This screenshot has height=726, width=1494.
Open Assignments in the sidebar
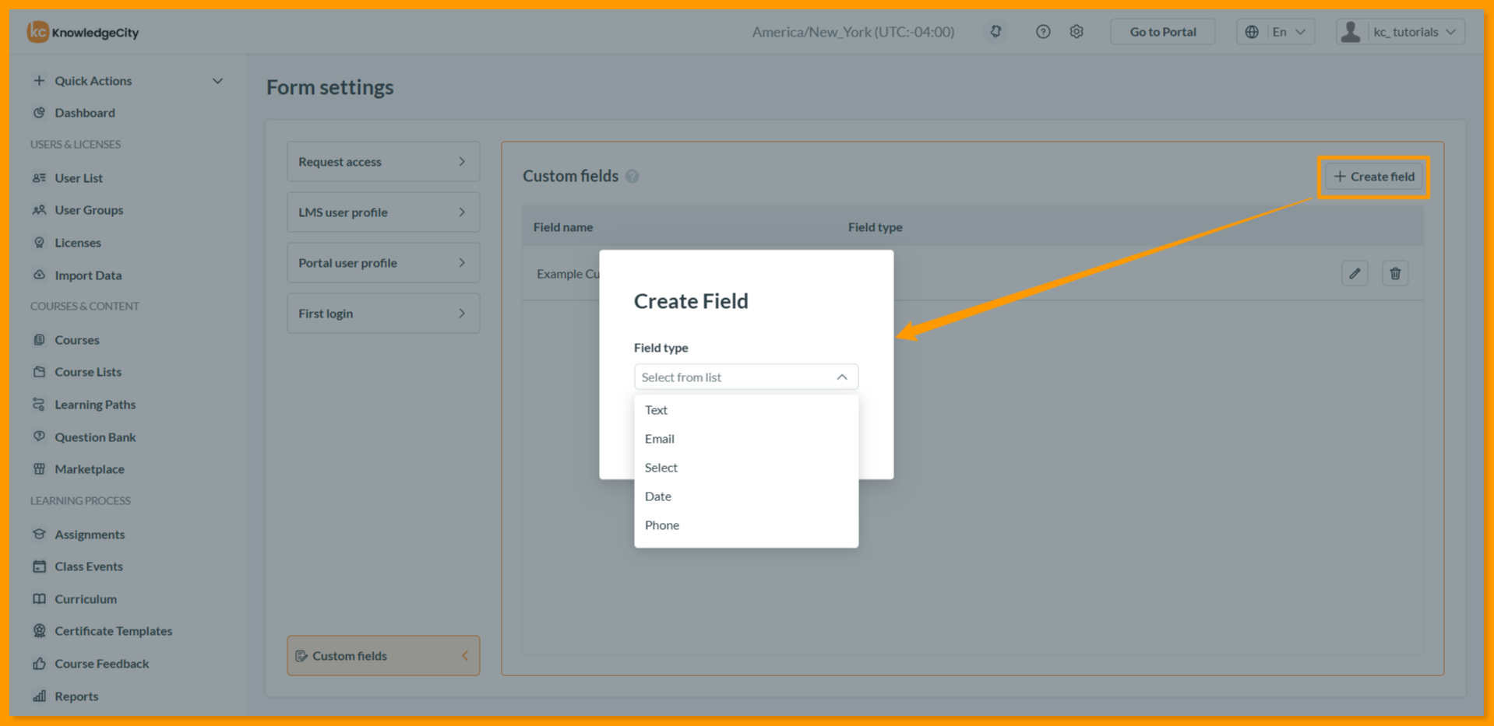pyautogui.click(x=90, y=535)
